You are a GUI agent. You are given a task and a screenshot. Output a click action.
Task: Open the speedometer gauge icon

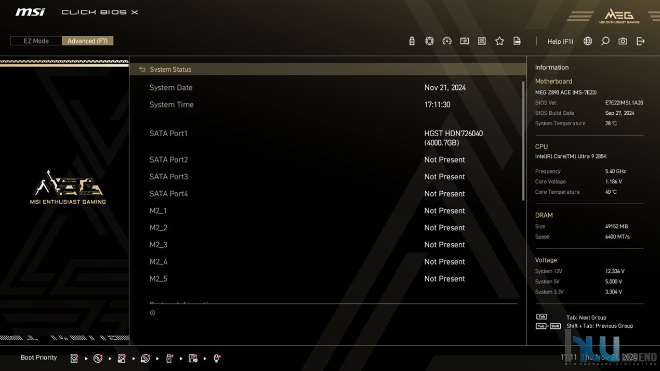(447, 41)
